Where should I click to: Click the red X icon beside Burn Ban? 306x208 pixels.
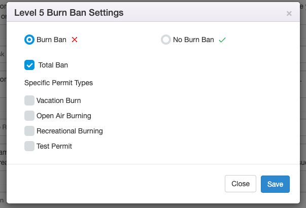(x=75, y=40)
